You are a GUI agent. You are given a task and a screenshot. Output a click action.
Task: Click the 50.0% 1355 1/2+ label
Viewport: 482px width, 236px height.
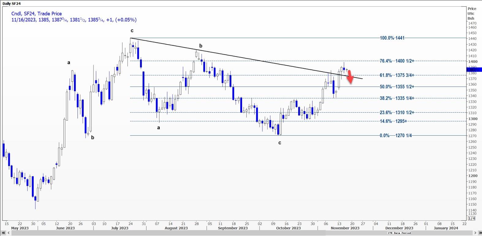tap(397, 87)
